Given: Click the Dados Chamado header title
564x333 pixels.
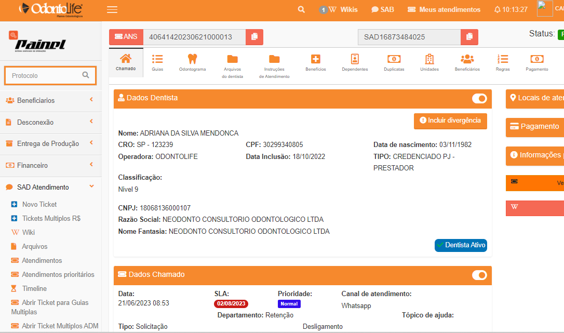Looking at the screenshot, I should pos(156,275).
